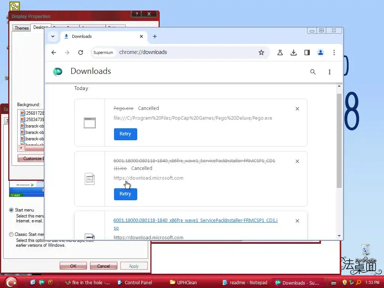Click the https://download.microsoft.com text under cancelled iso
This screenshot has height=288, width=384.
point(148,178)
